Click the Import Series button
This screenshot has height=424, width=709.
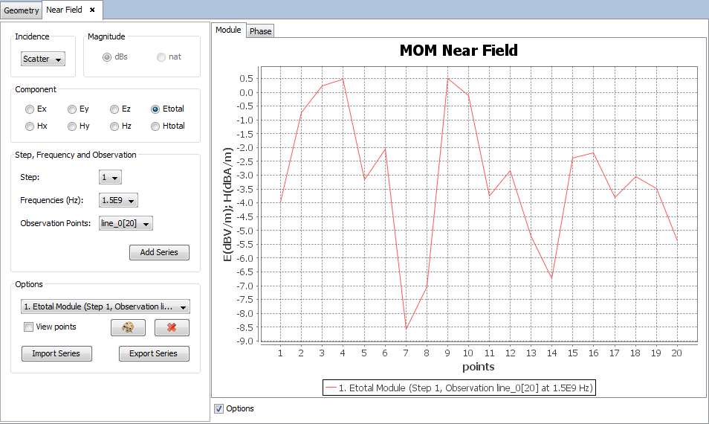(56, 353)
